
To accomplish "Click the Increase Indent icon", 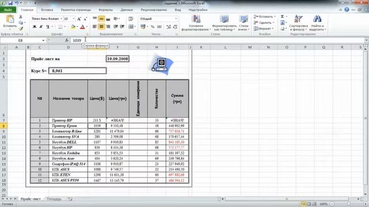I will pyautogui.click(x=122, y=27).
